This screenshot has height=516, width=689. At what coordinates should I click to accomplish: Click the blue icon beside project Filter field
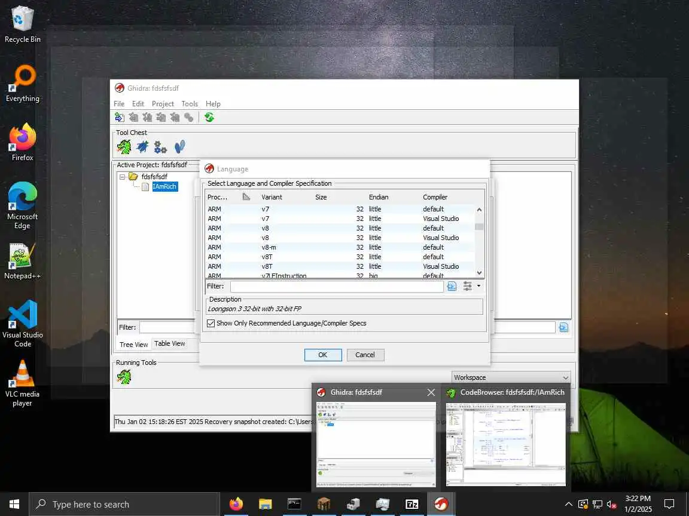(x=563, y=327)
